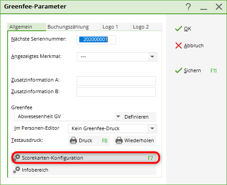Expand the Im Personen-Editor dropdown

[152, 128]
